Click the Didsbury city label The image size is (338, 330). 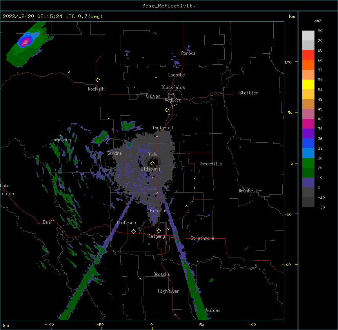click(151, 169)
